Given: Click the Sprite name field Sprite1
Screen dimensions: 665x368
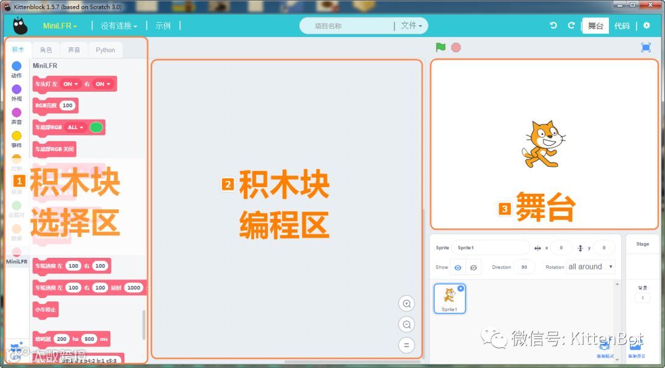Looking at the screenshot, I should pos(490,247).
